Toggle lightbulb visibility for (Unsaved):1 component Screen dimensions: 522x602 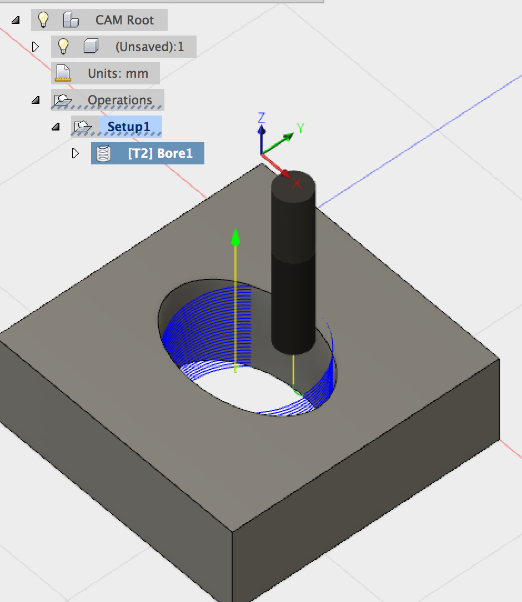[x=63, y=47]
